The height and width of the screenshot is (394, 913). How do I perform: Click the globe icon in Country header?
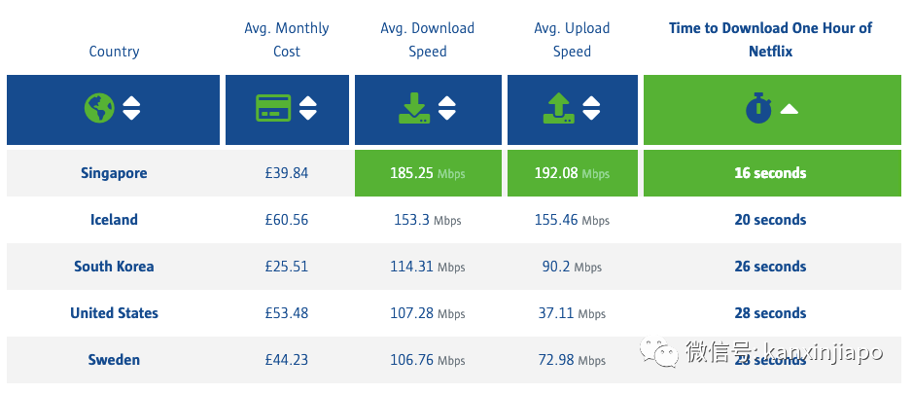(x=99, y=108)
